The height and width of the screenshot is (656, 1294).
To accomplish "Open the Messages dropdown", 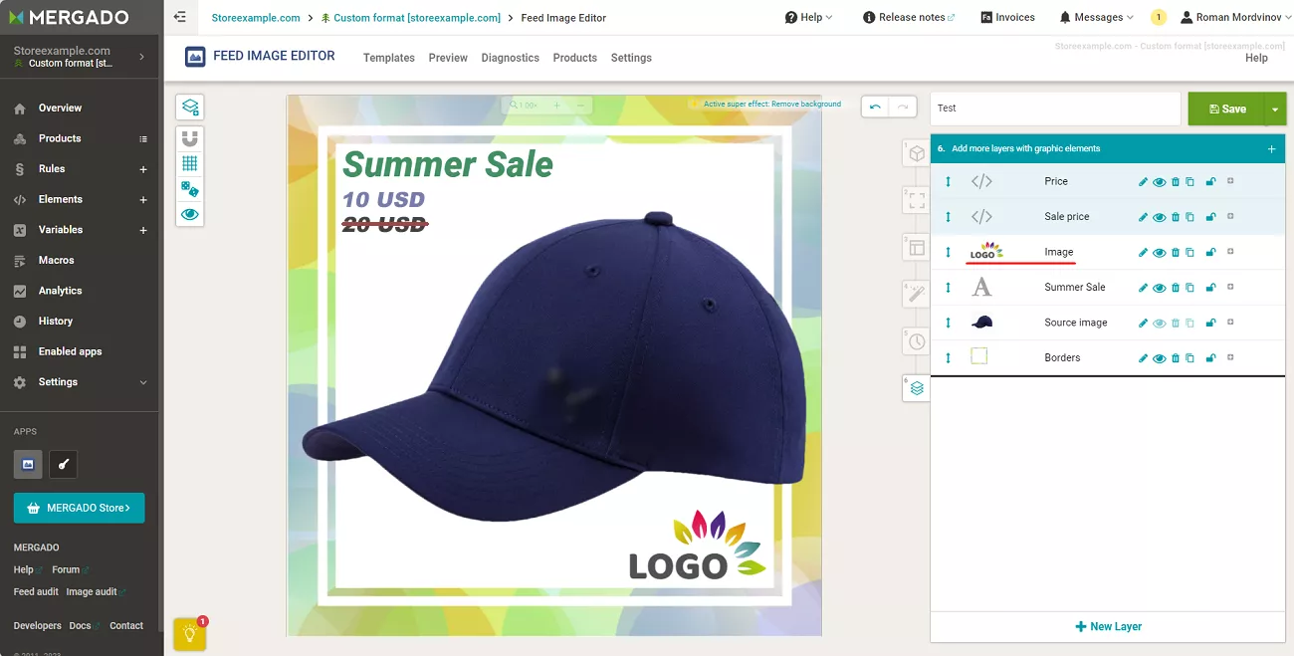I will pos(1096,17).
